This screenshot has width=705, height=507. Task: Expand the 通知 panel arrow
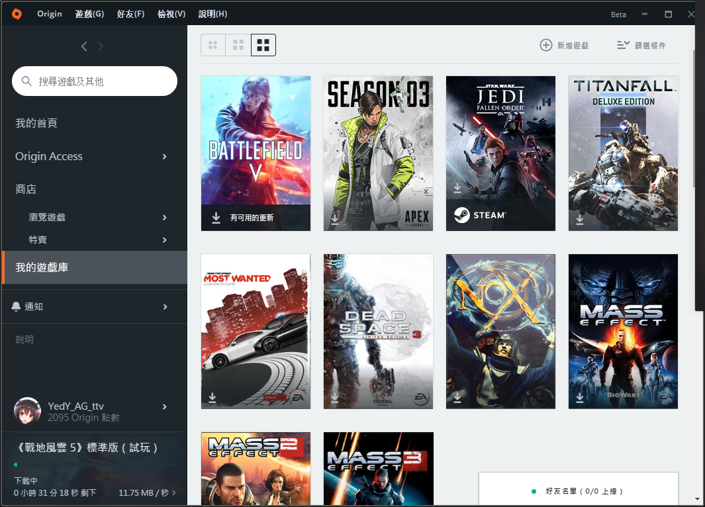click(165, 306)
